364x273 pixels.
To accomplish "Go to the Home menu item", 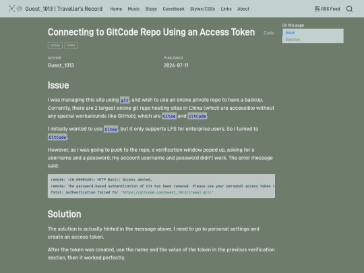I will pyautogui.click(x=116, y=9).
